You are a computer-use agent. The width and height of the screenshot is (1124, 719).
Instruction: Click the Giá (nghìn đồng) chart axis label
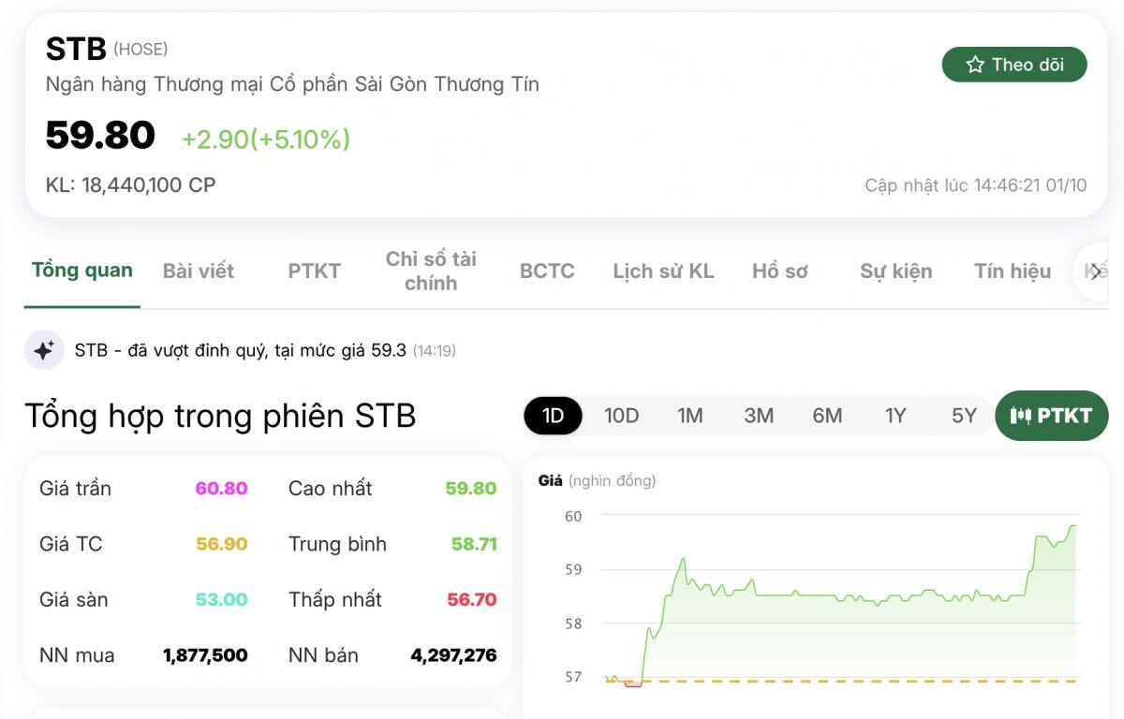[597, 480]
